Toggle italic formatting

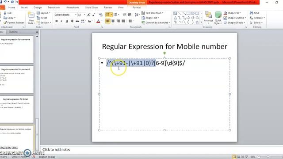(x=61, y=21)
